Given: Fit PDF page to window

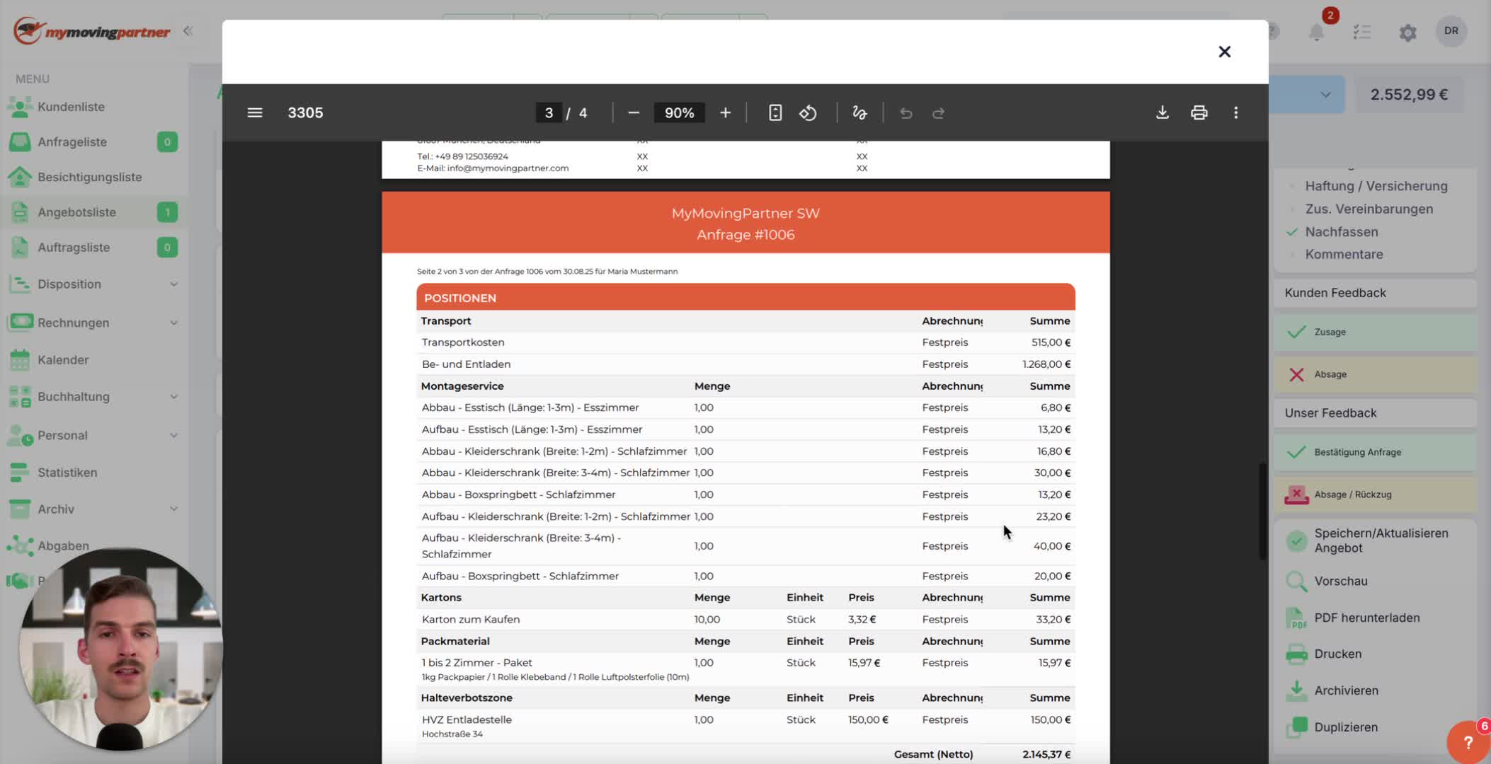Looking at the screenshot, I should [x=775, y=113].
